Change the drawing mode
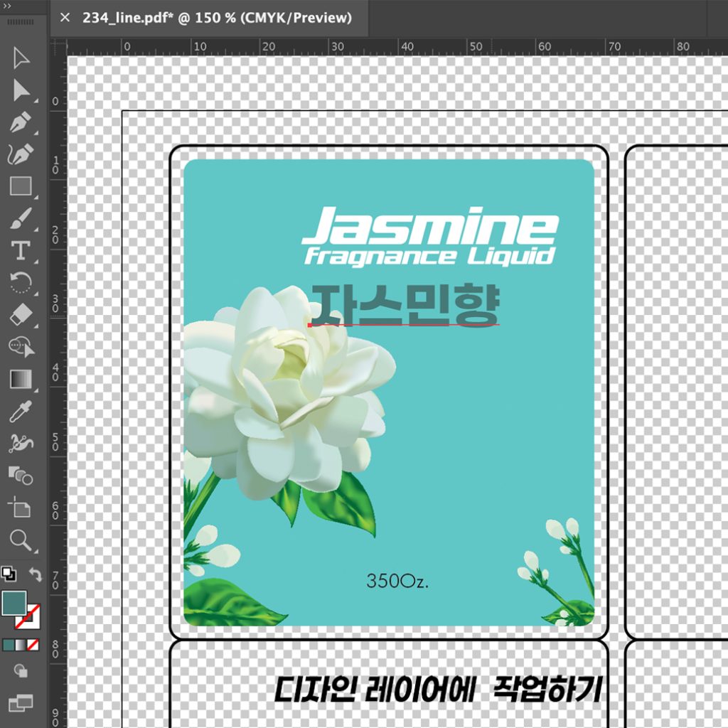The width and height of the screenshot is (728, 728). pyautogui.click(x=21, y=671)
